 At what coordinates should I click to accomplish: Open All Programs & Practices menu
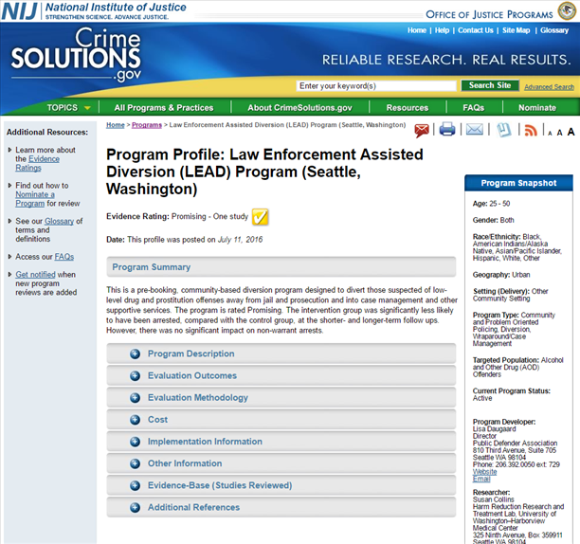(x=164, y=108)
